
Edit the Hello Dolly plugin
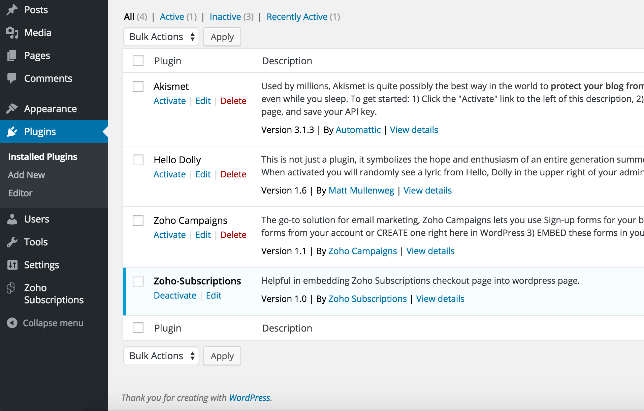[x=203, y=174]
